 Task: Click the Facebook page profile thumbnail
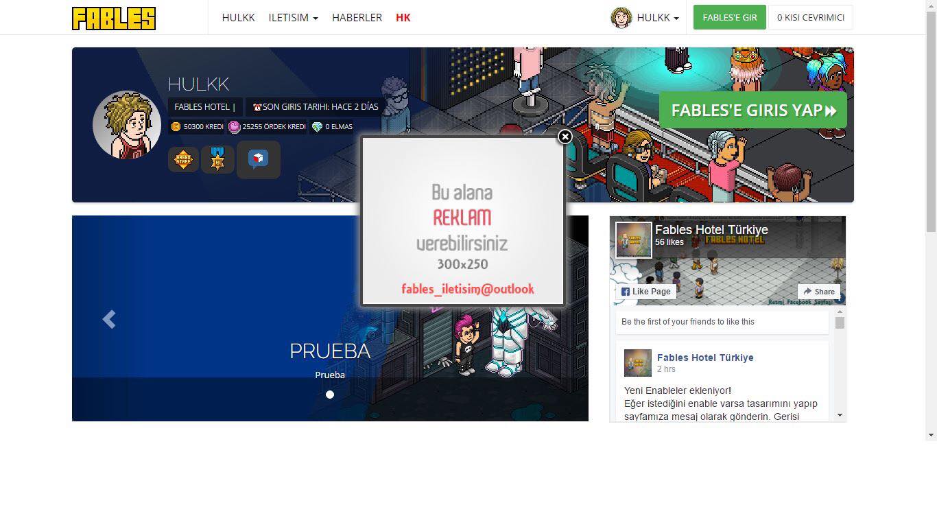point(634,240)
